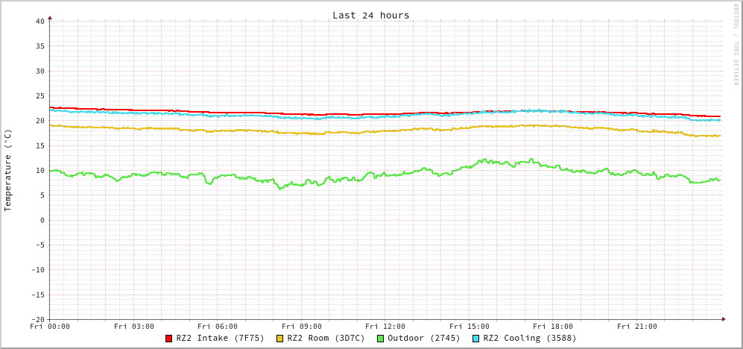Select the 'RZ2 Room (3D7C)' legend label
This screenshot has height=349, width=743.
click(326, 339)
